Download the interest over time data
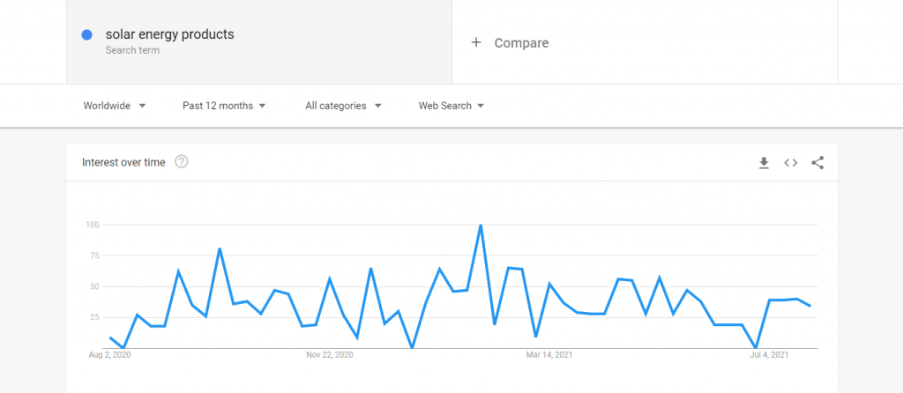Image resolution: width=903 pixels, height=393 pixels. [764, 163]
